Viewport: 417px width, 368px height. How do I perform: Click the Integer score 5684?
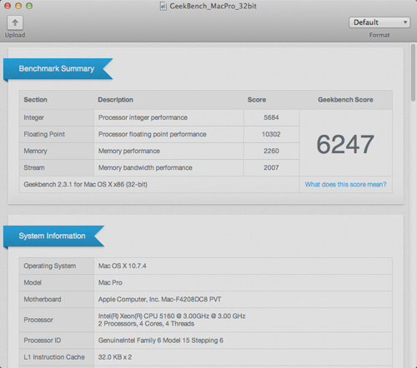pyautogui.click(x=271, y=117)
